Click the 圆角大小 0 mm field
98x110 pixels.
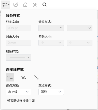[19, 43]
